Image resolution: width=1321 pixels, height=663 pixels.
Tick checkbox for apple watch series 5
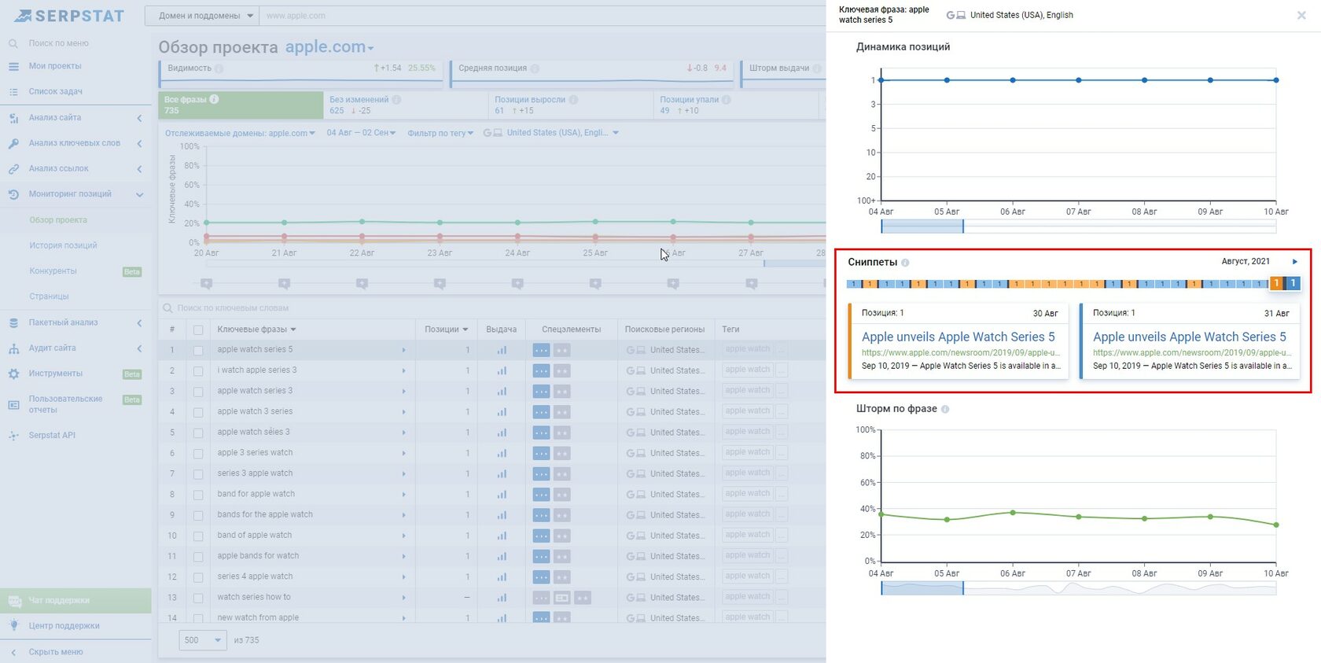pyautogui.click(x=198, y=350)
